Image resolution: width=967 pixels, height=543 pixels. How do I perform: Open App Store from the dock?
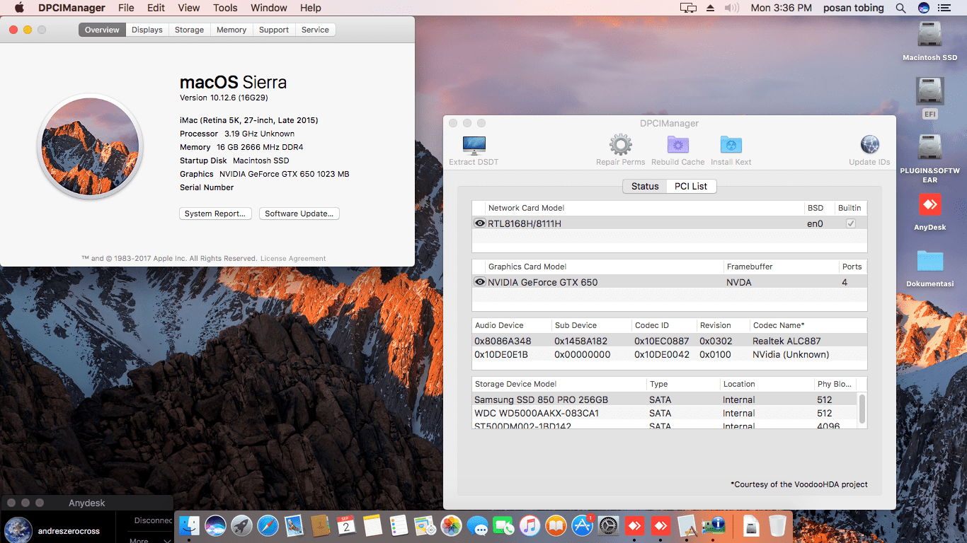click(582, 525)
